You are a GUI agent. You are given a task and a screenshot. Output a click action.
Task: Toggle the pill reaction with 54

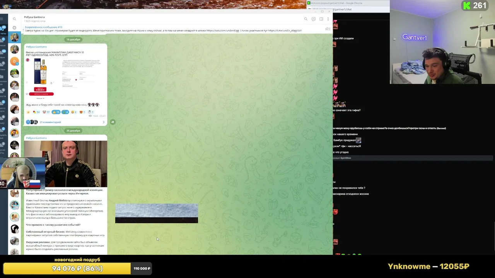(36, 112)
